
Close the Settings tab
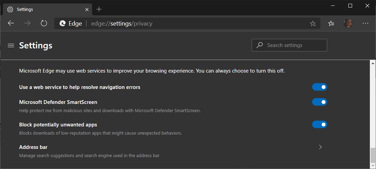coord(87,10)
